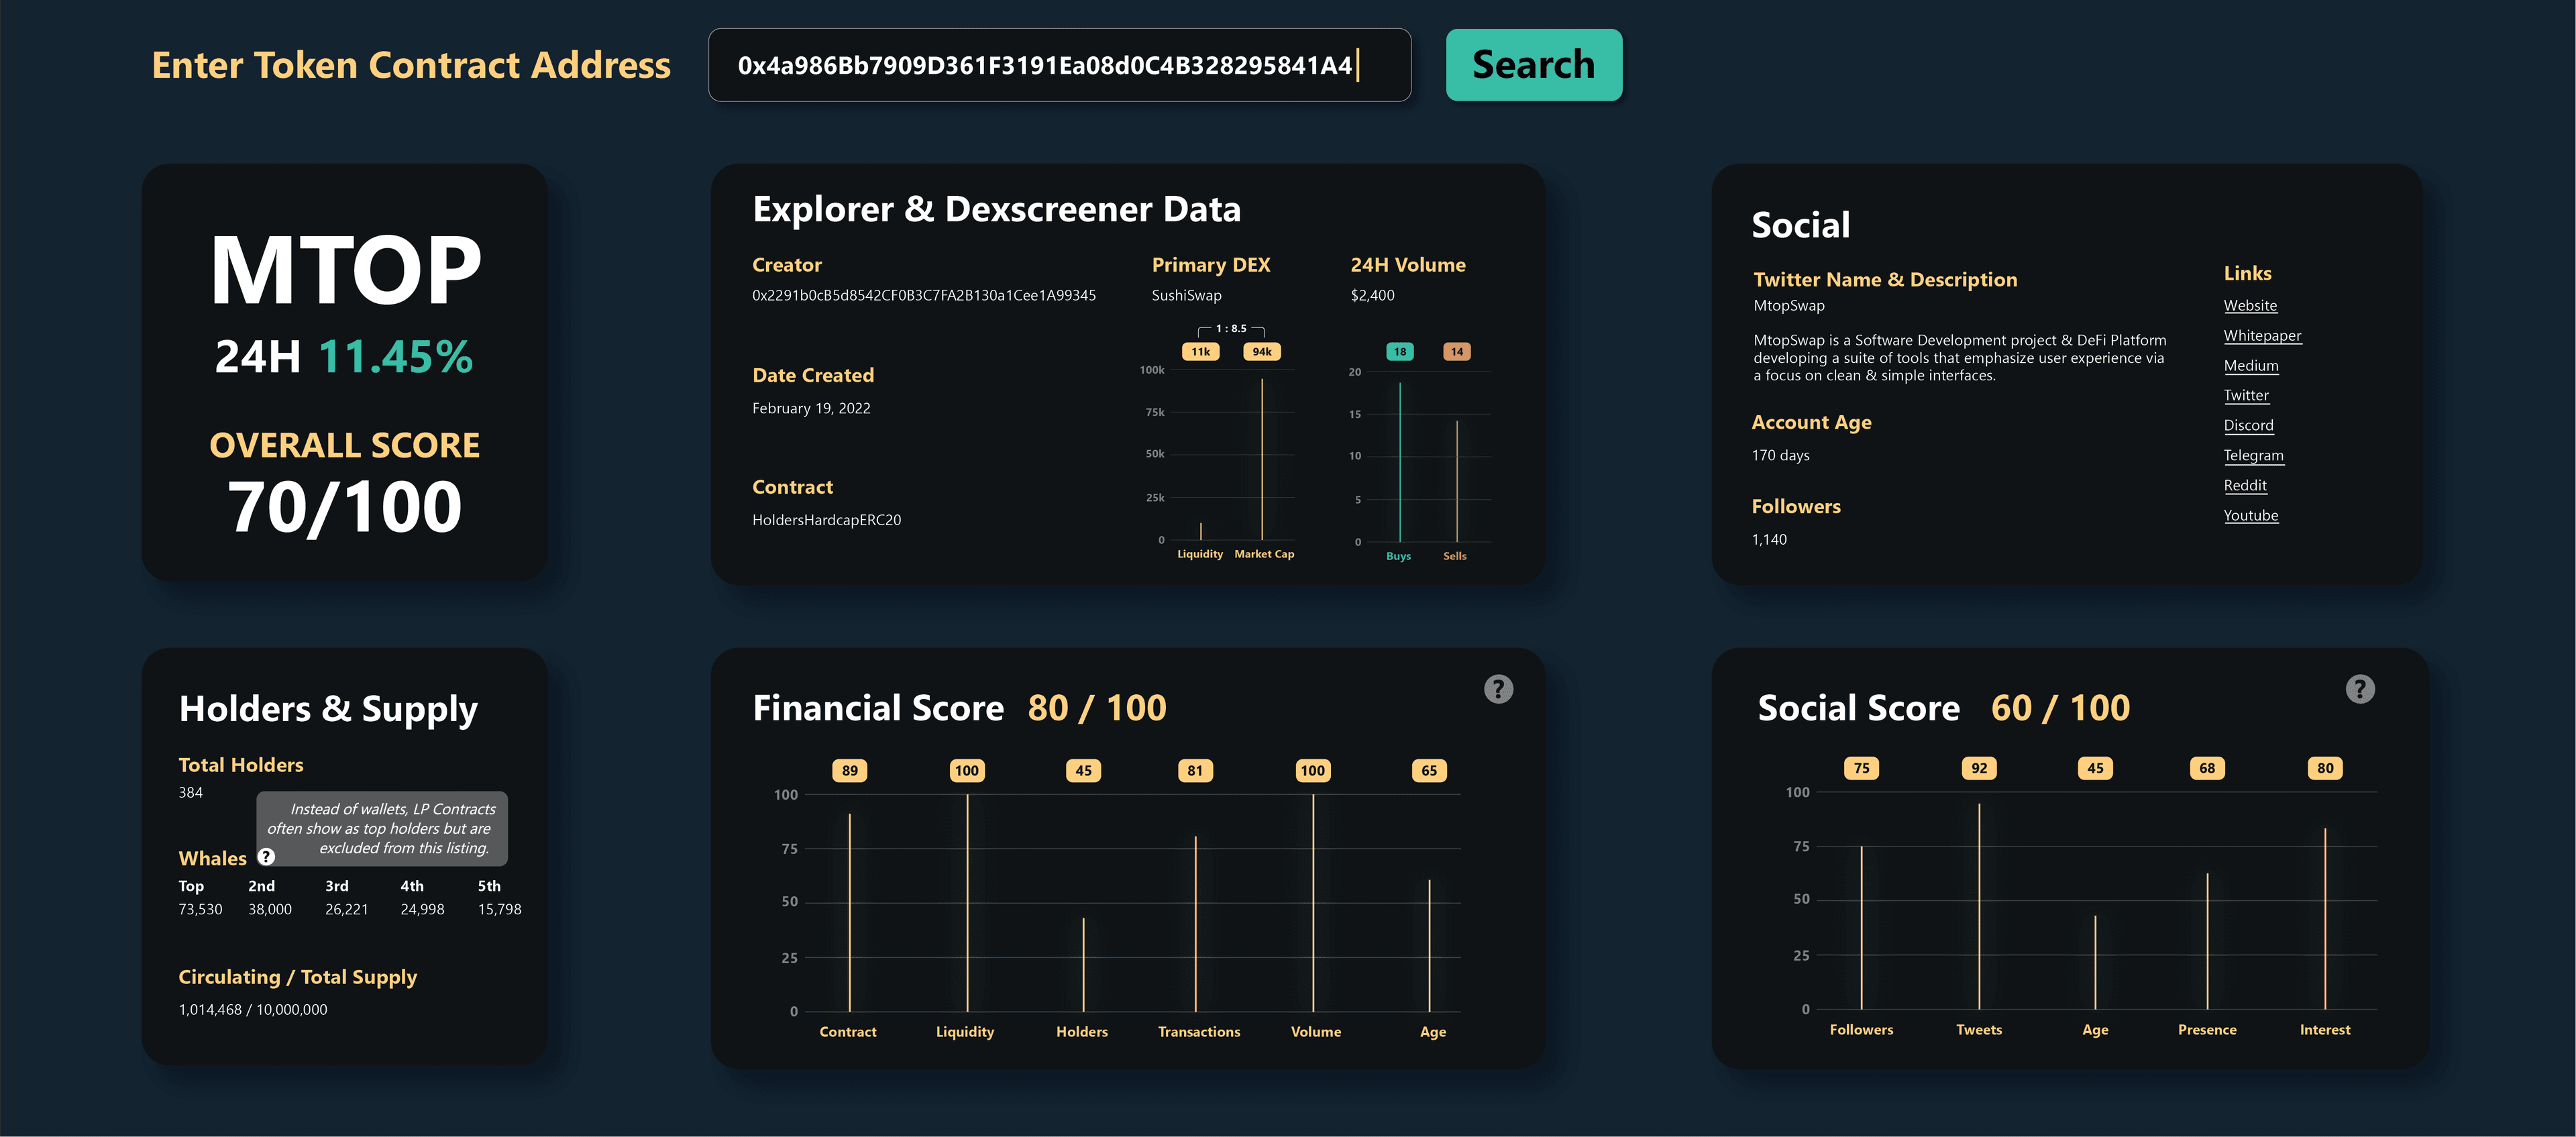Open the Youtube link
This screenshot has width=2576, height=1137.
coord(2251,515)
